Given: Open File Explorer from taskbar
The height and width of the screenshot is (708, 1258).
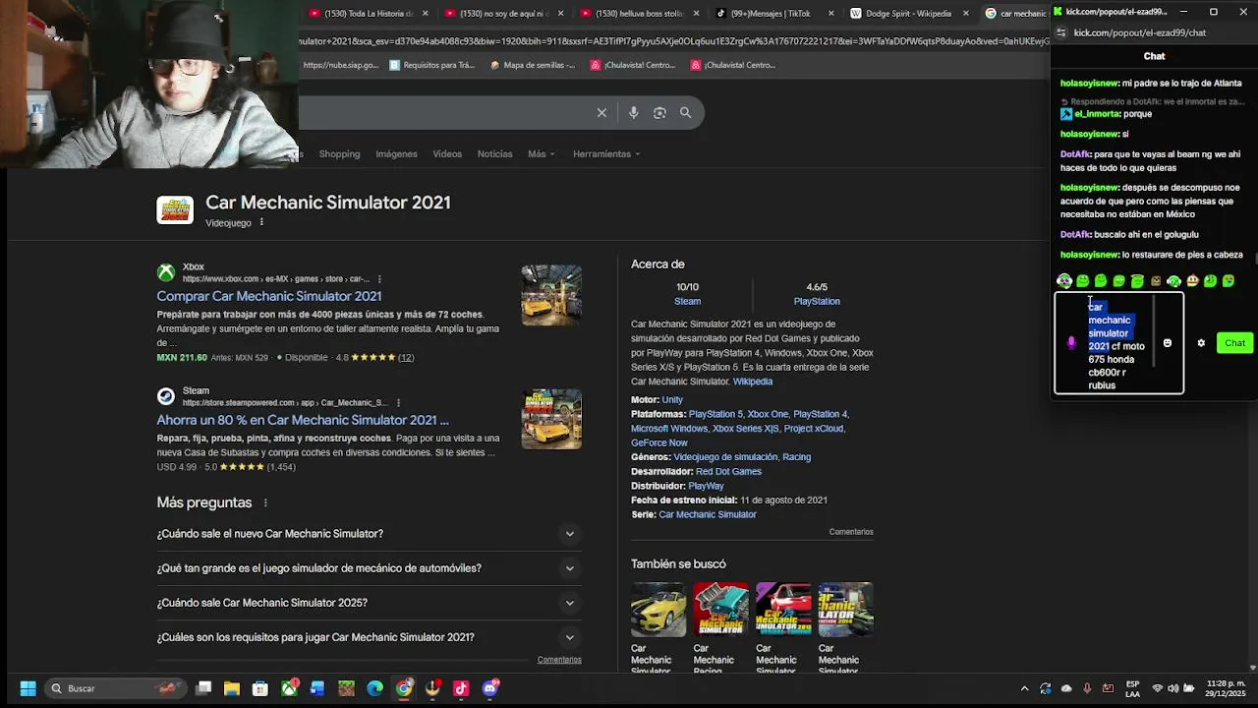Looking at the screenshot, I should (232, 688).
